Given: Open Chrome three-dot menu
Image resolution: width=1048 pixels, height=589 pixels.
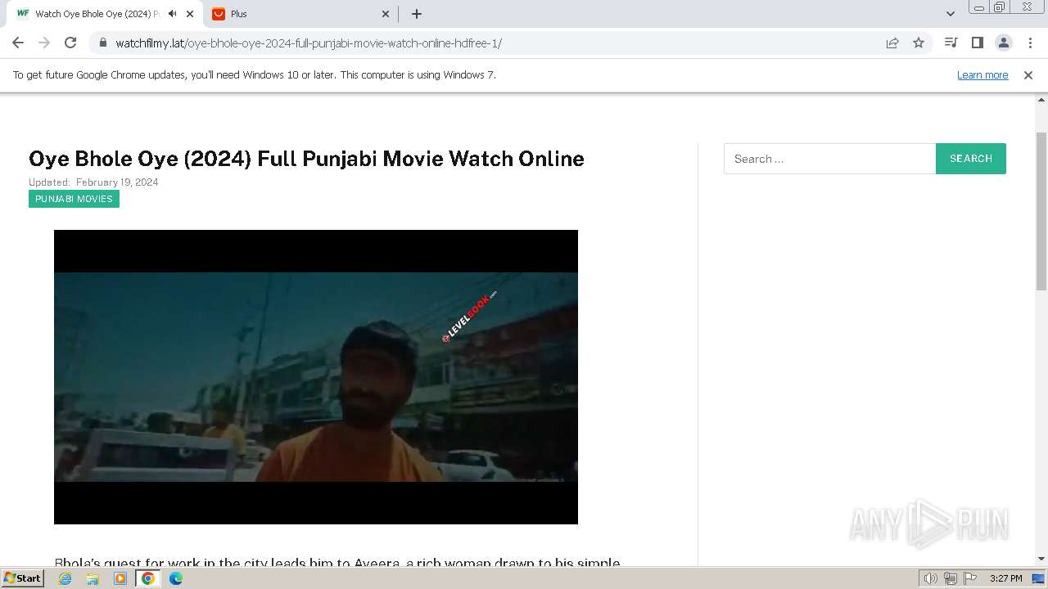Looking at the screenshot, I should [1030, 43].
